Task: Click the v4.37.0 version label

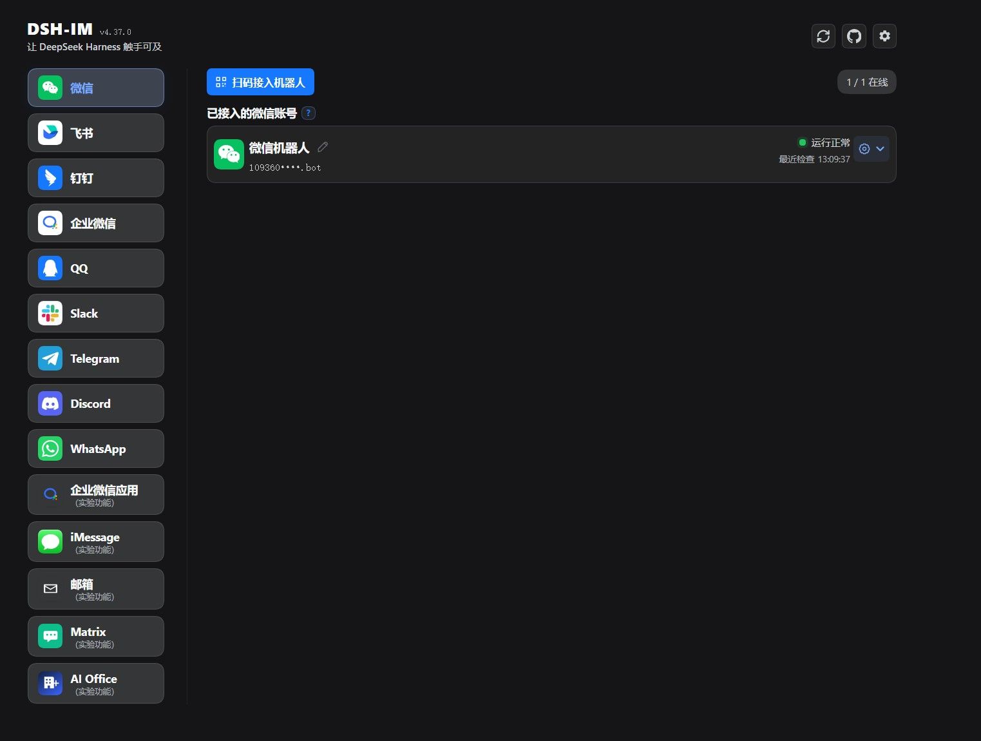Action: click(x=115, y=32)
